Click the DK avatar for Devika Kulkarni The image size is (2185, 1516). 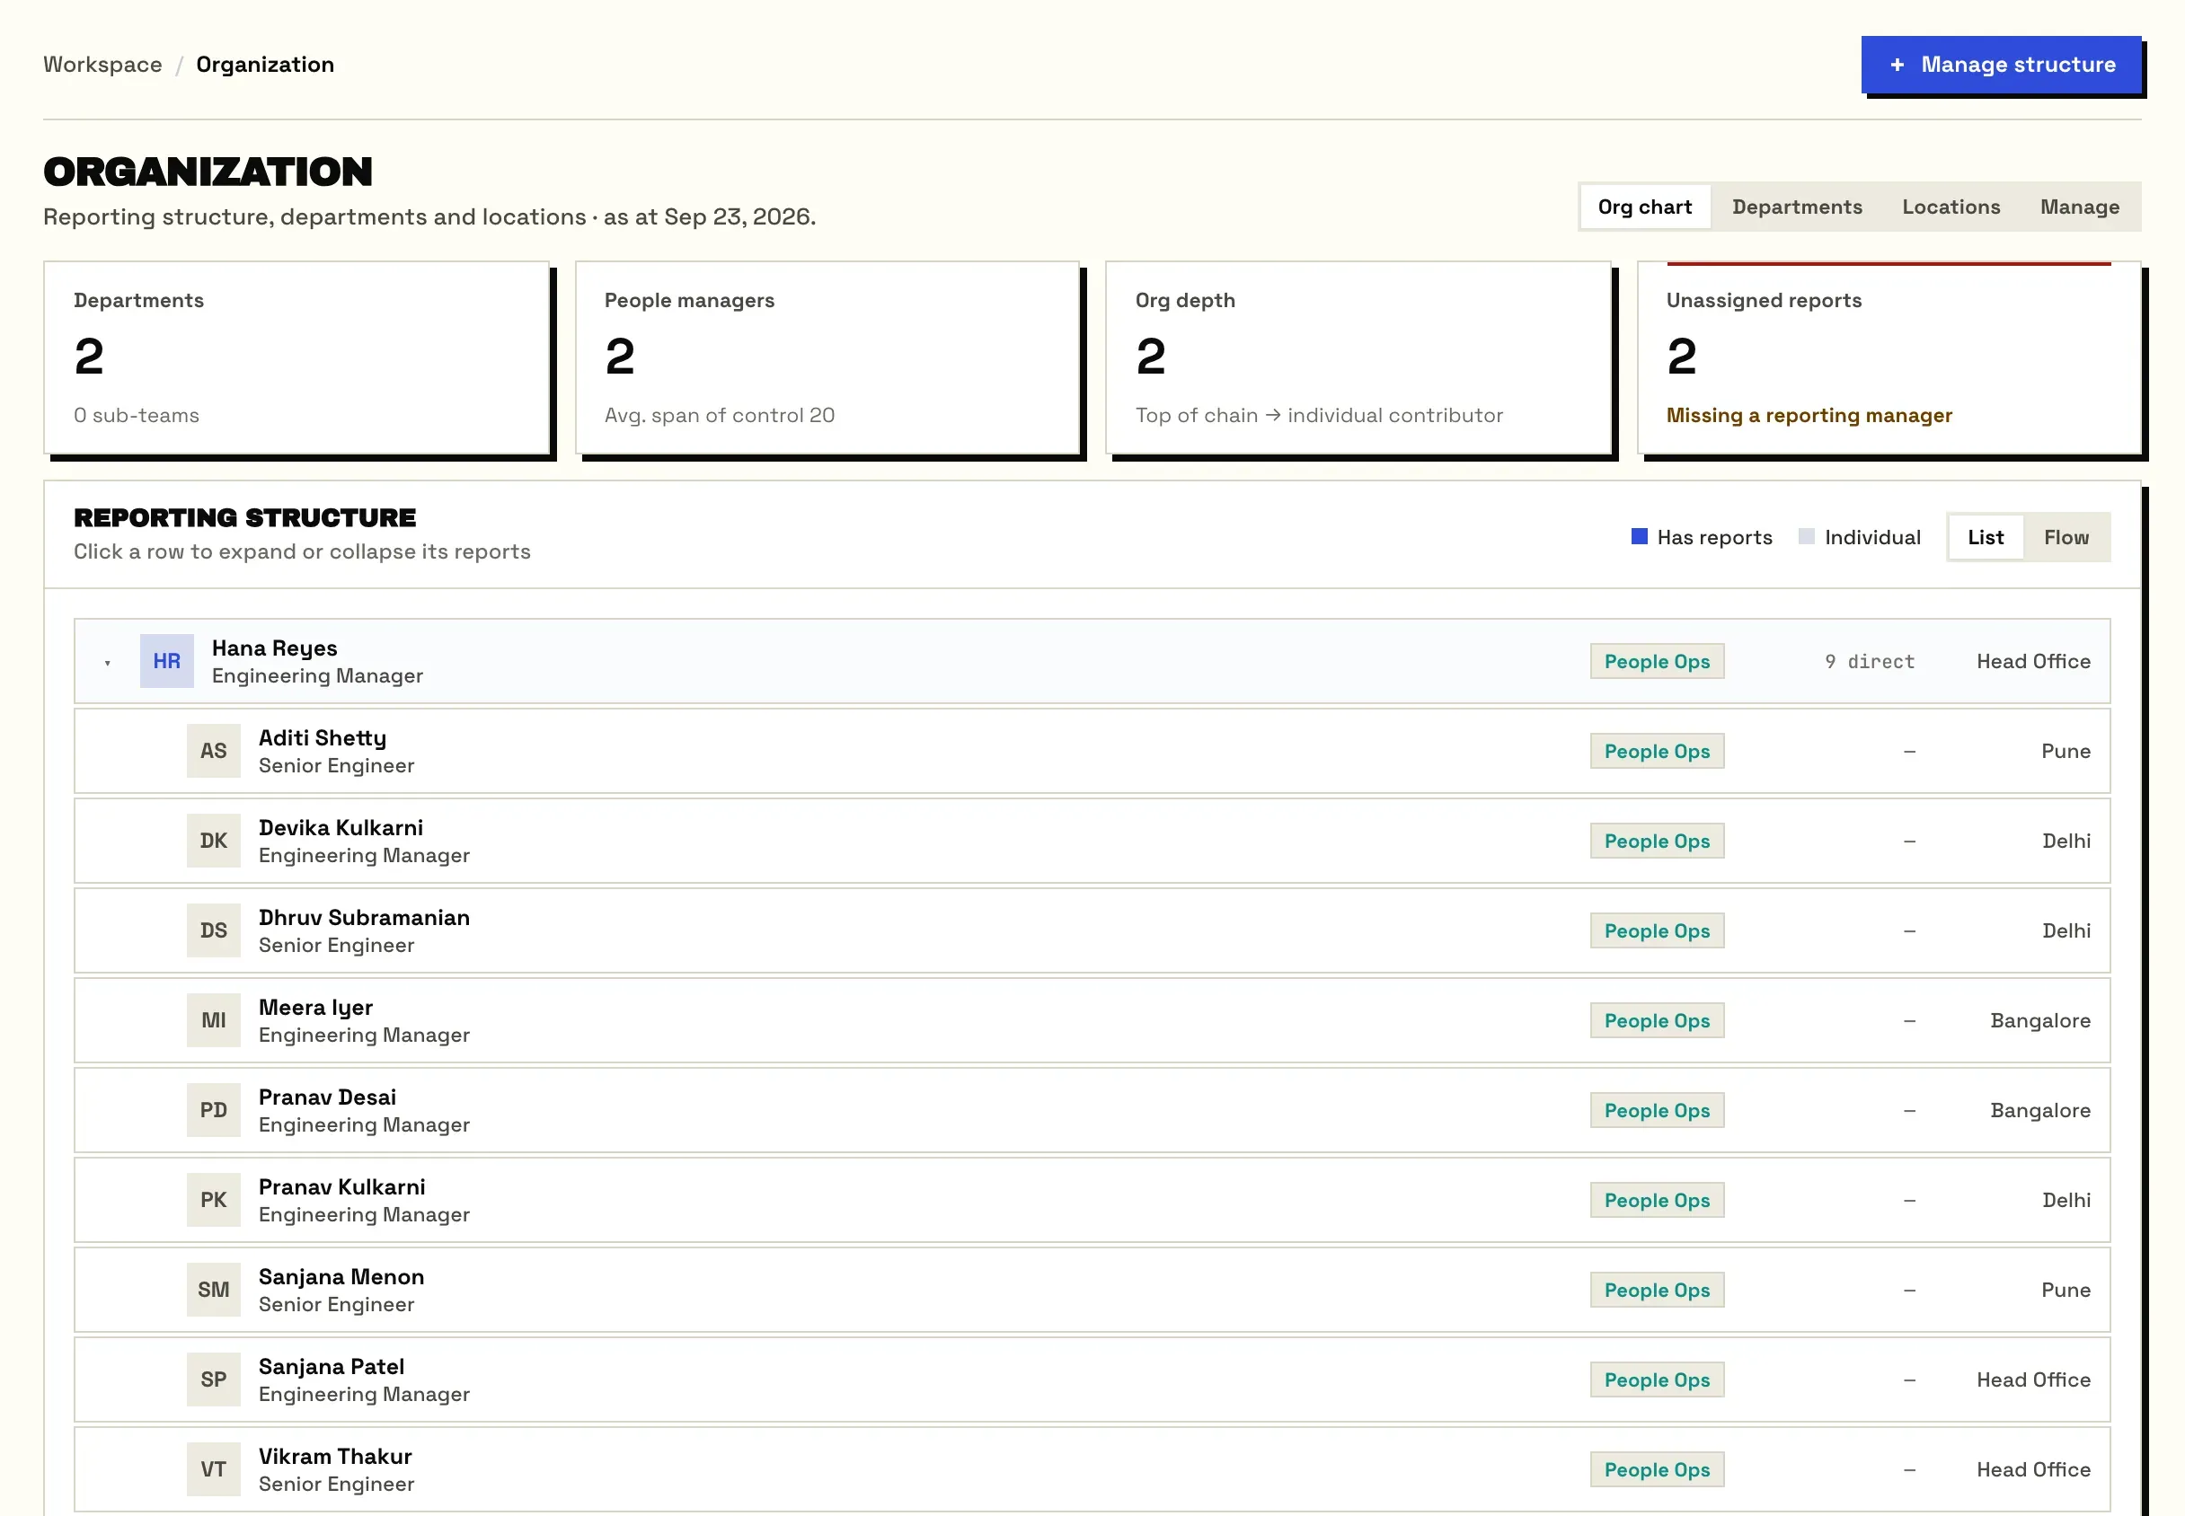[214, 841]
